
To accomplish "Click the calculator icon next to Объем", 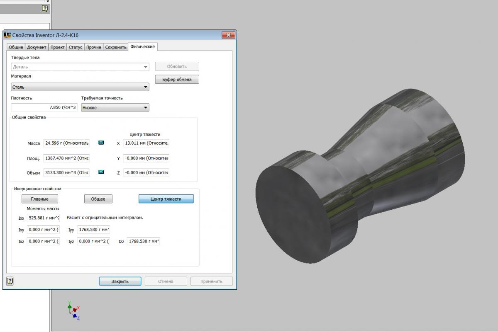I will tap(101, 172).
